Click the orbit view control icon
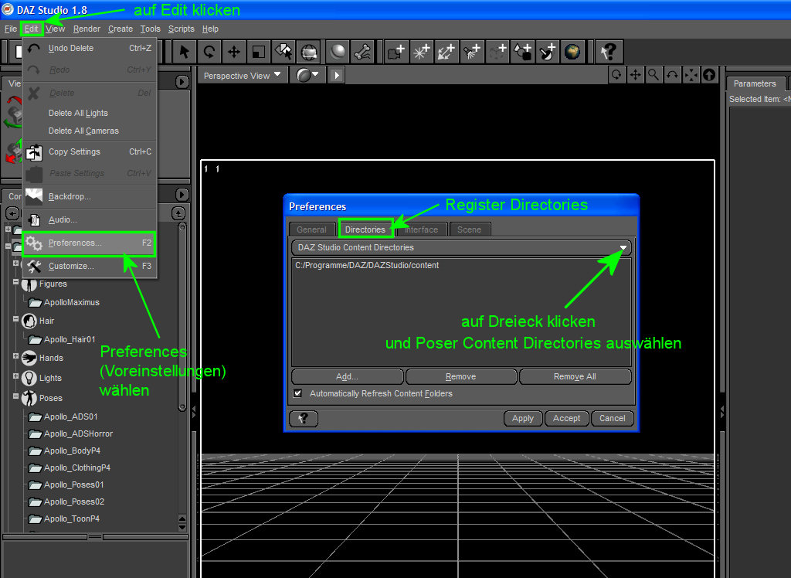Screen dimensions: 791x578 (616, 75)
